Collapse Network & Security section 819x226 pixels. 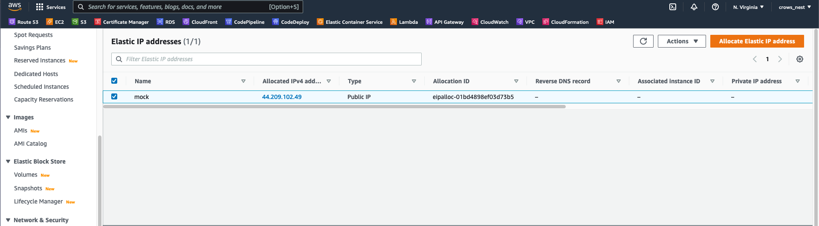(8, 220)
